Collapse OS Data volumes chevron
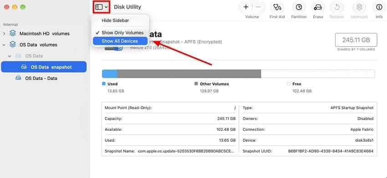Image resolution: width=387 pixels, height=178 pixels. (4, 45)
